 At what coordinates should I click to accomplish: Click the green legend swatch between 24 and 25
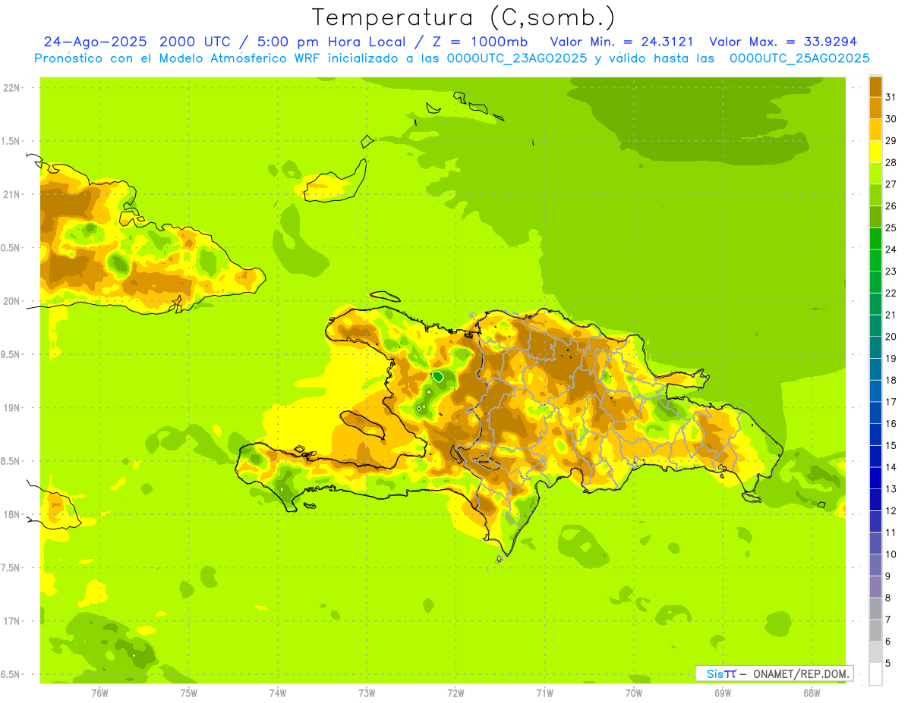pyautogui.click(x=875, y=239)
